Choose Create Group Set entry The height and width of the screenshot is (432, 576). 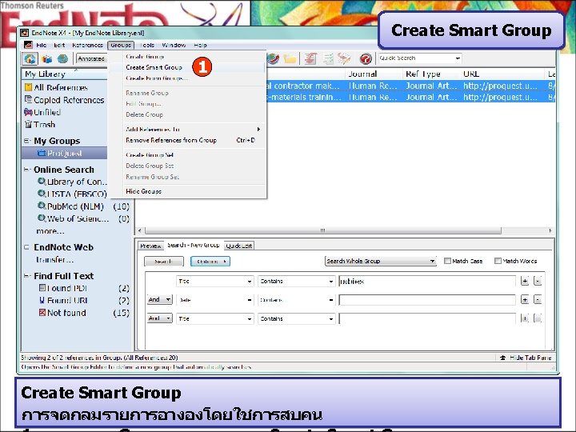point(187,155)
